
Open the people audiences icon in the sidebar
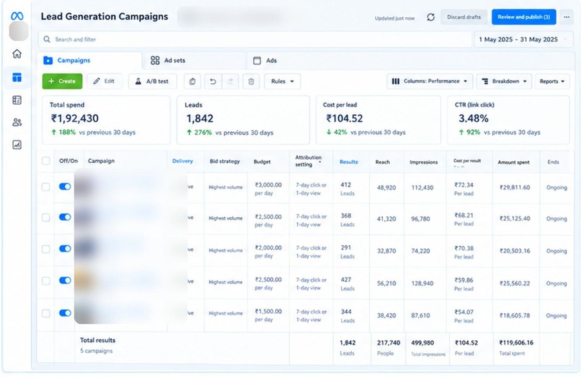click(x=17, y=122)
